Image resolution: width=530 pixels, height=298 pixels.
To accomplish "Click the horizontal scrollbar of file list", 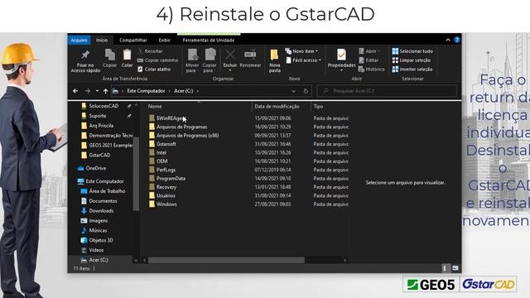I will click(226, 260).
